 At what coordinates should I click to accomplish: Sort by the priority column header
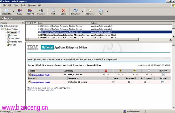click(x=27, y=23)
